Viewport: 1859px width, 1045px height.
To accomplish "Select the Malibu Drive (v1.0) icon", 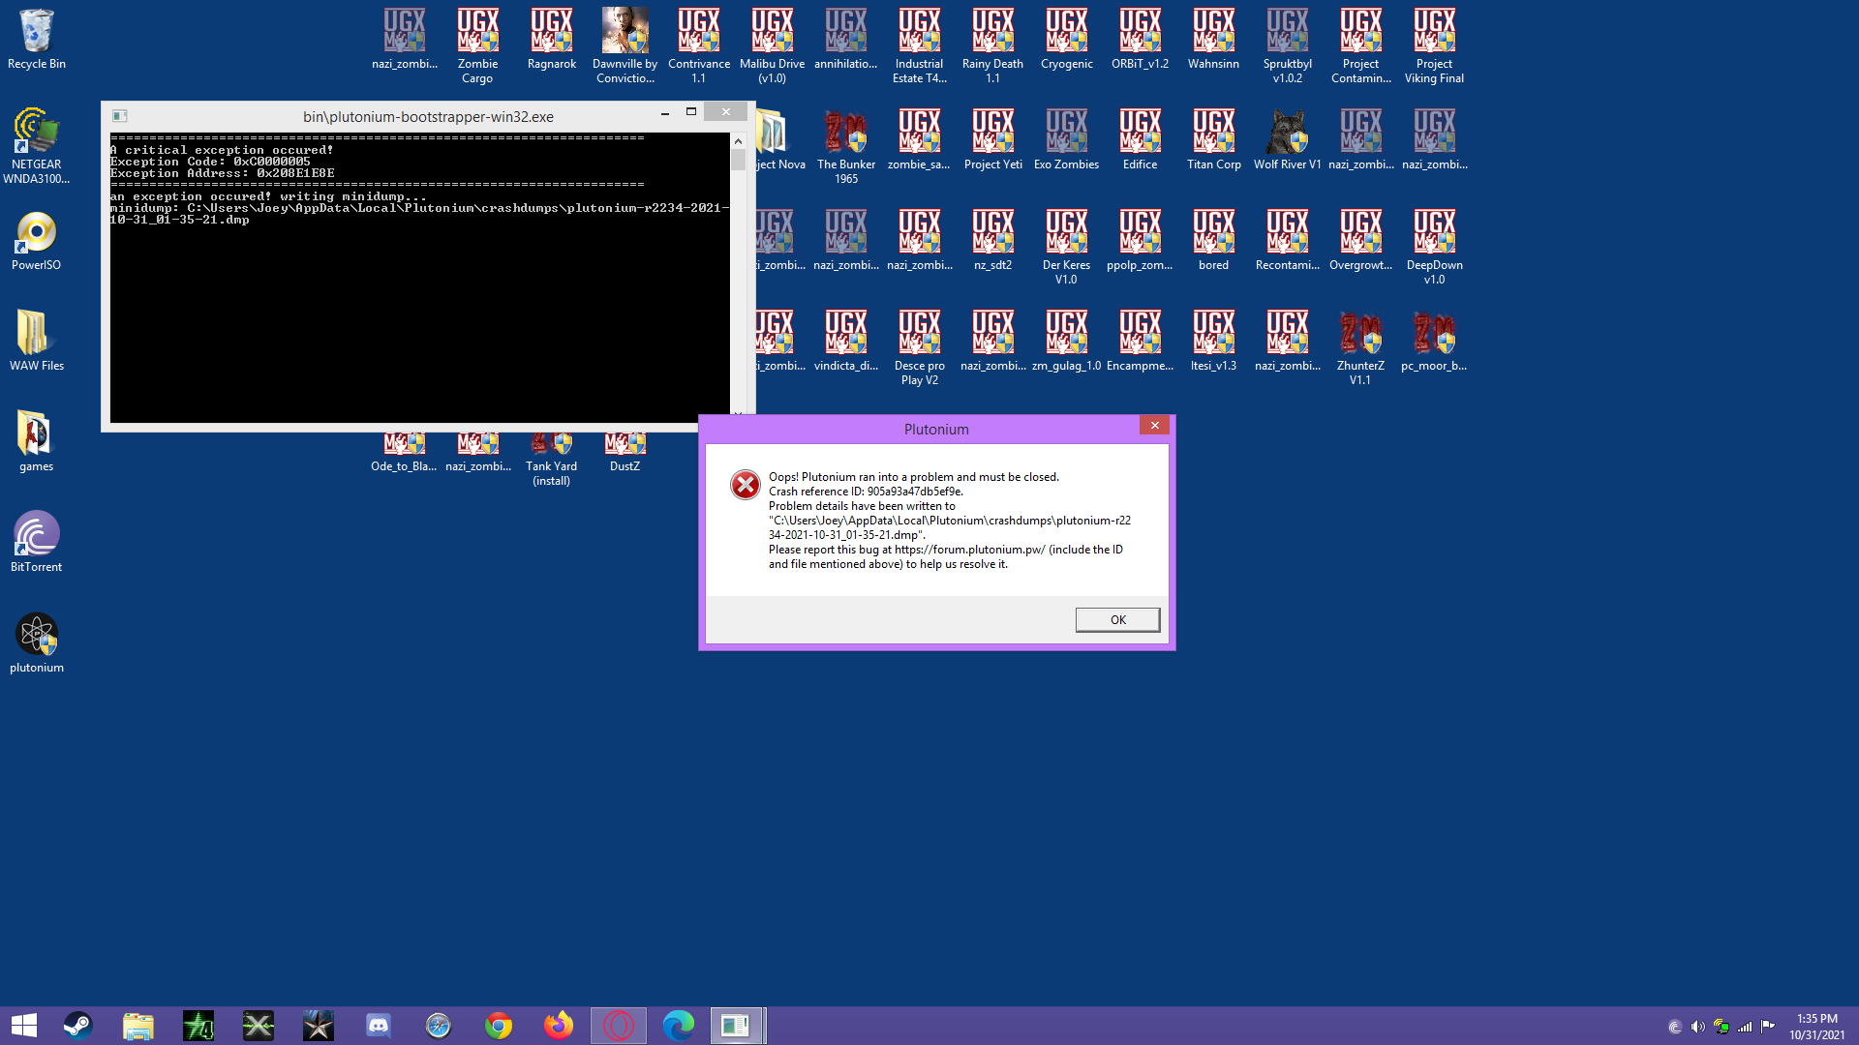I will 773,45.
